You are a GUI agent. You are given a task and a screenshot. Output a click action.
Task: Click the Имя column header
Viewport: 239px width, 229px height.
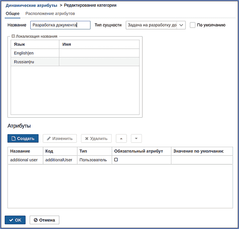pos(99,44)
